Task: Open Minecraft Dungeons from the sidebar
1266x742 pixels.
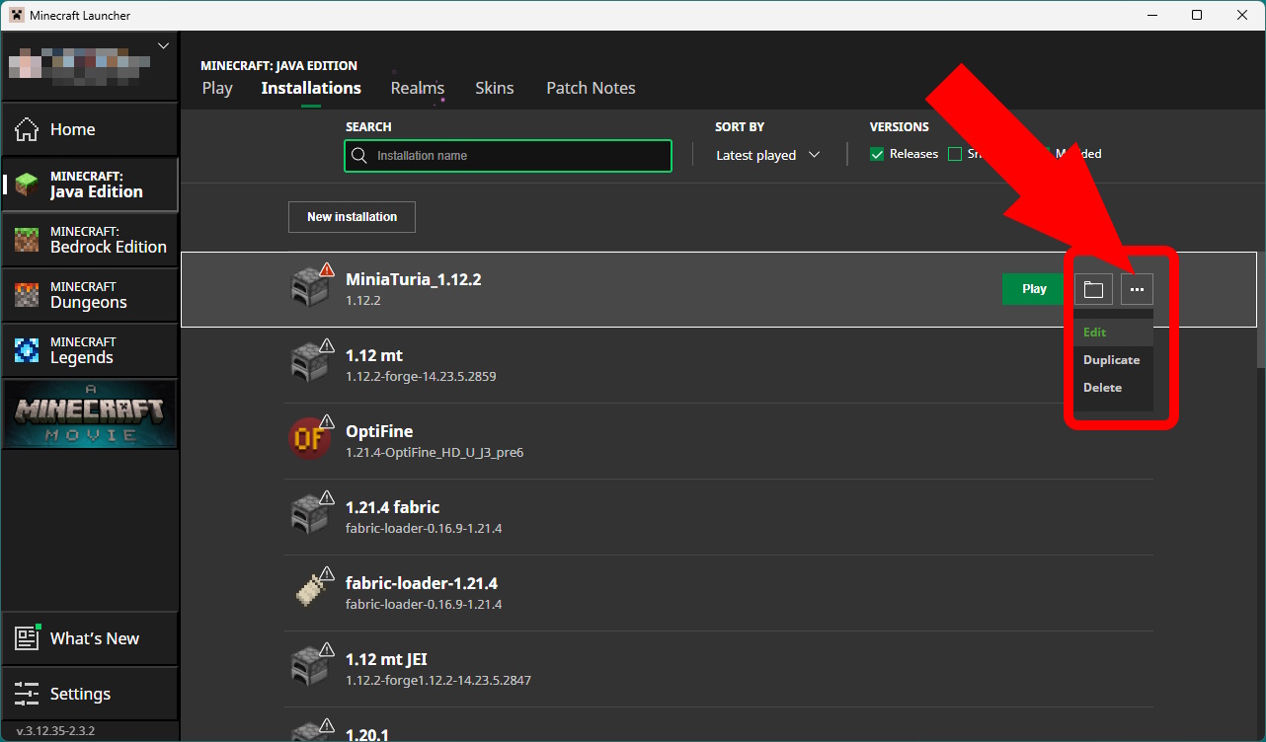Action: 90,295
